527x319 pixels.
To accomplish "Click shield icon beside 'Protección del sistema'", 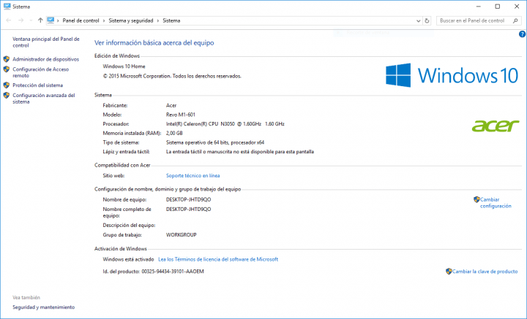I will pos(7,85).
